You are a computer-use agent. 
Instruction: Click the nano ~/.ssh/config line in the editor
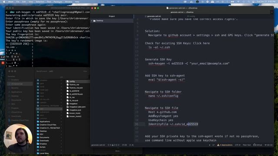click(163, 96)
